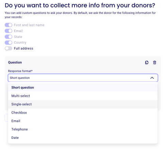This screenshot has height=149, width=163.
Task: Toggle the State switch
Action: point(9,37)
